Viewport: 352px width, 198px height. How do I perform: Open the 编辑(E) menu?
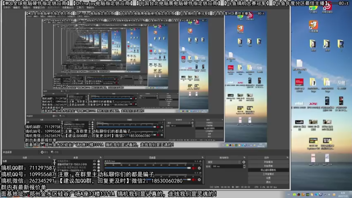point(16,7)
